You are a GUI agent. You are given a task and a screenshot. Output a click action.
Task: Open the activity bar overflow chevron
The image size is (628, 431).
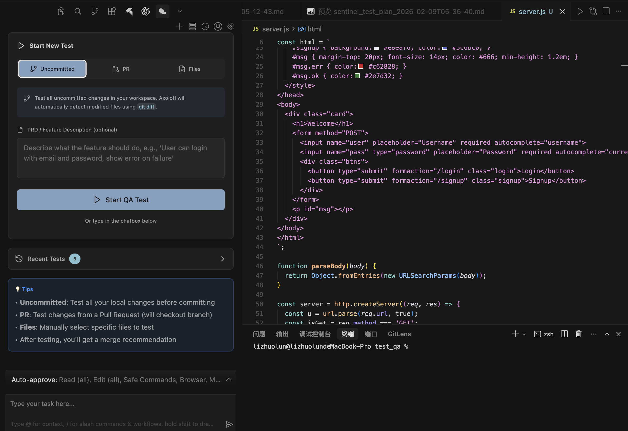(179, 11)
